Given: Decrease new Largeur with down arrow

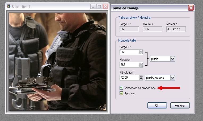Looking at the screenshot, I should click(x=141, y=53).
